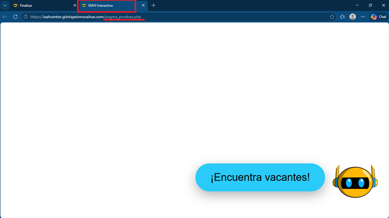The height and width of the screenshot is (218, 389).
Task: Reload the current page
Action: point(15,16)
